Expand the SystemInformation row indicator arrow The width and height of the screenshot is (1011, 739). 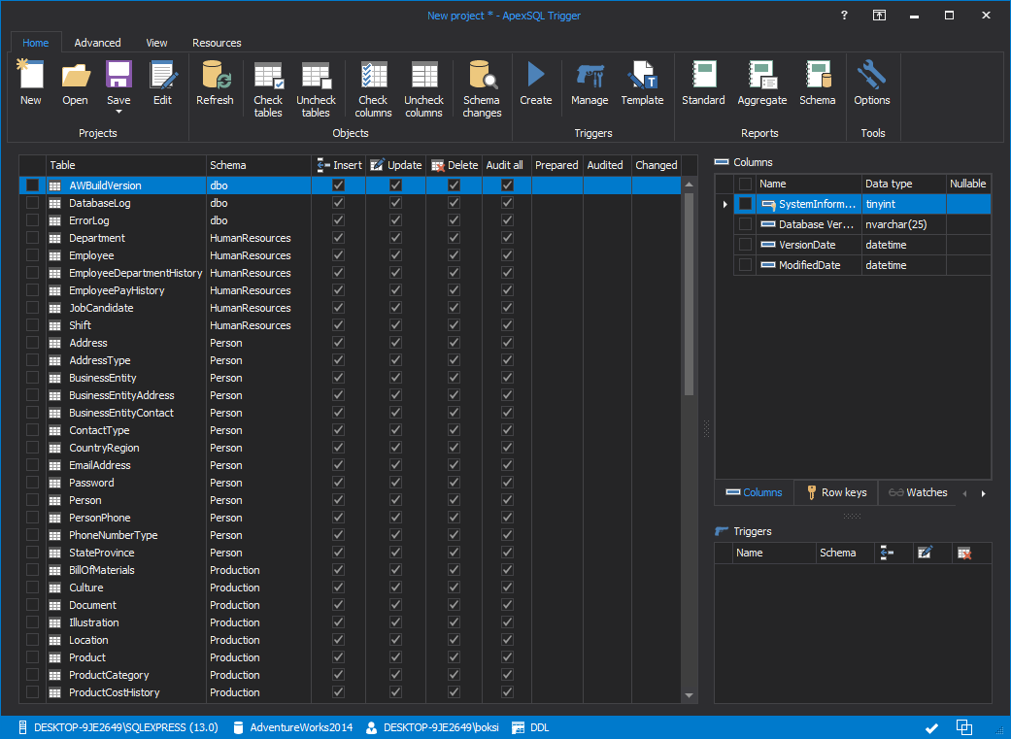click(x=725, y=204)
